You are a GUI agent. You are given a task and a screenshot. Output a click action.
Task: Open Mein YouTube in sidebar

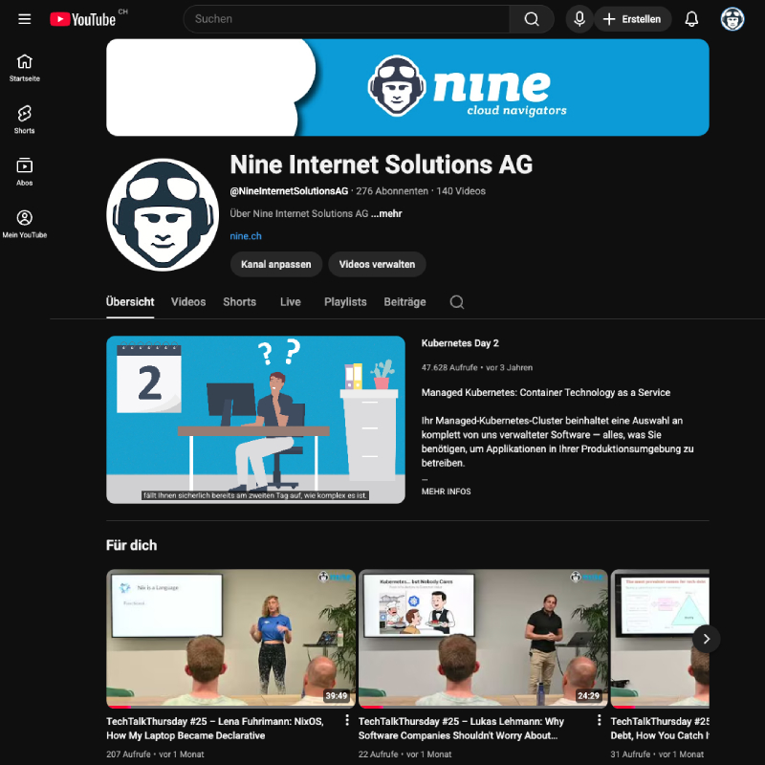25,225
